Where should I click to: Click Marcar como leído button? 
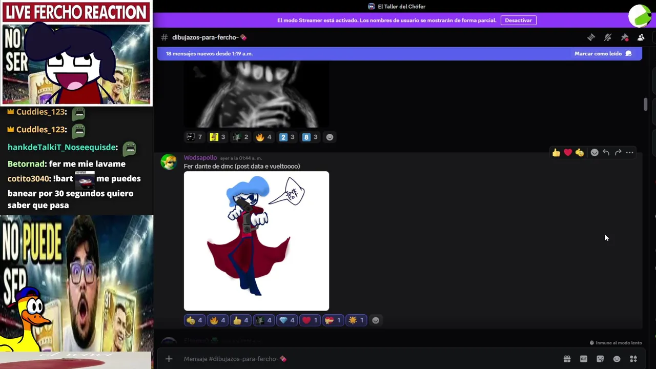pyautogui.click(x=603, y=53)
